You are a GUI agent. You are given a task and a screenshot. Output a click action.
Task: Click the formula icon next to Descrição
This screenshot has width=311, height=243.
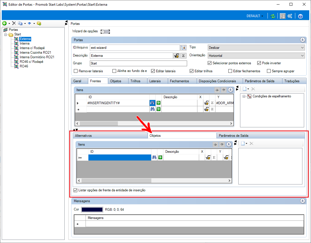[x=177, y=56]
